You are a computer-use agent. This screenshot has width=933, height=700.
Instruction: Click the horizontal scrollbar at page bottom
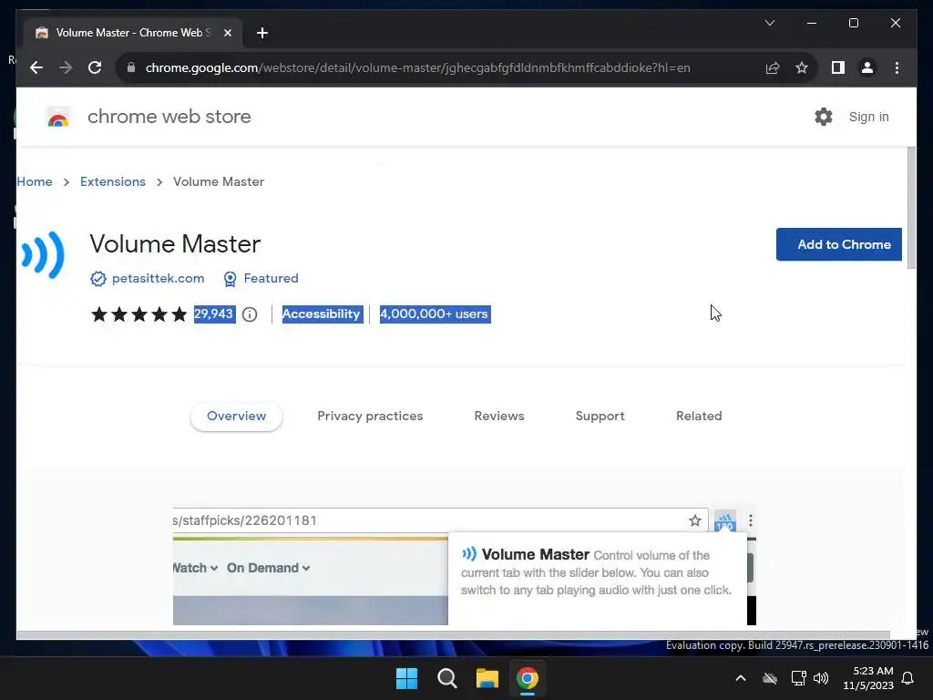(x=454, y=634)
